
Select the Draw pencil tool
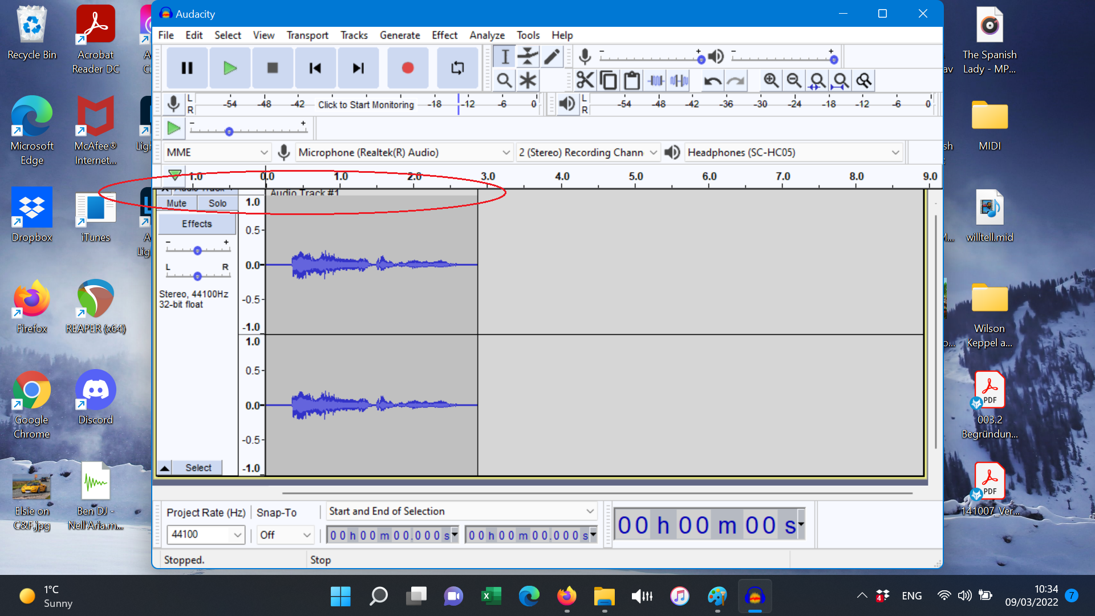[x=551, y=56]
